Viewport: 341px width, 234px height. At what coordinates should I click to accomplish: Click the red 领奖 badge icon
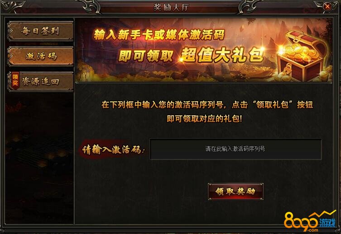point(15,80)
